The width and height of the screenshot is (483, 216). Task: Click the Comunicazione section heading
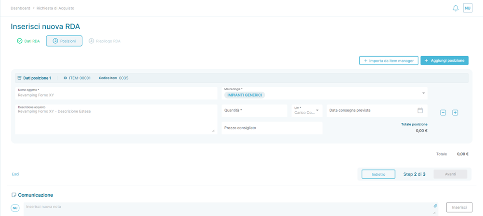pos(36,195)
